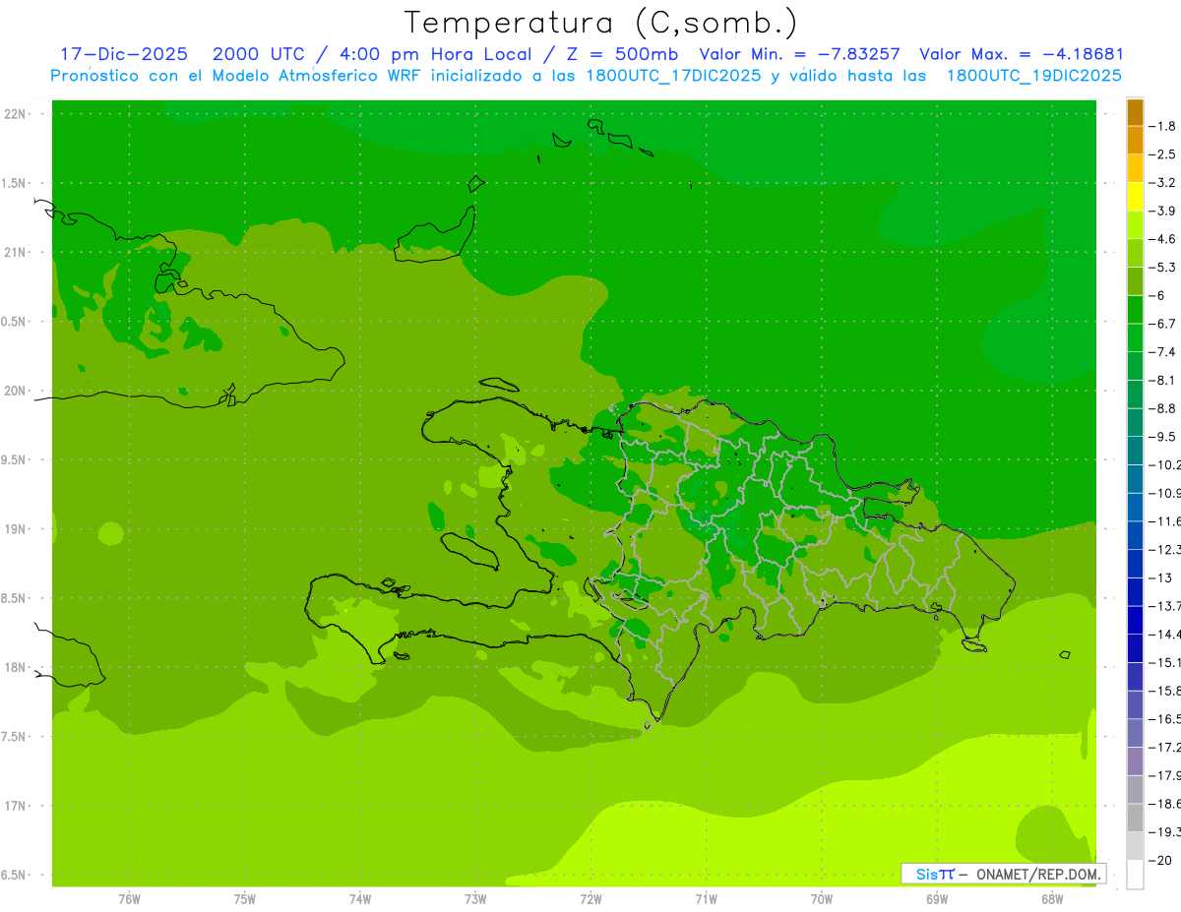Screen dimensions: 1181x912
Task: Click the 70W longitude label
Action: (x=822, y=899)
